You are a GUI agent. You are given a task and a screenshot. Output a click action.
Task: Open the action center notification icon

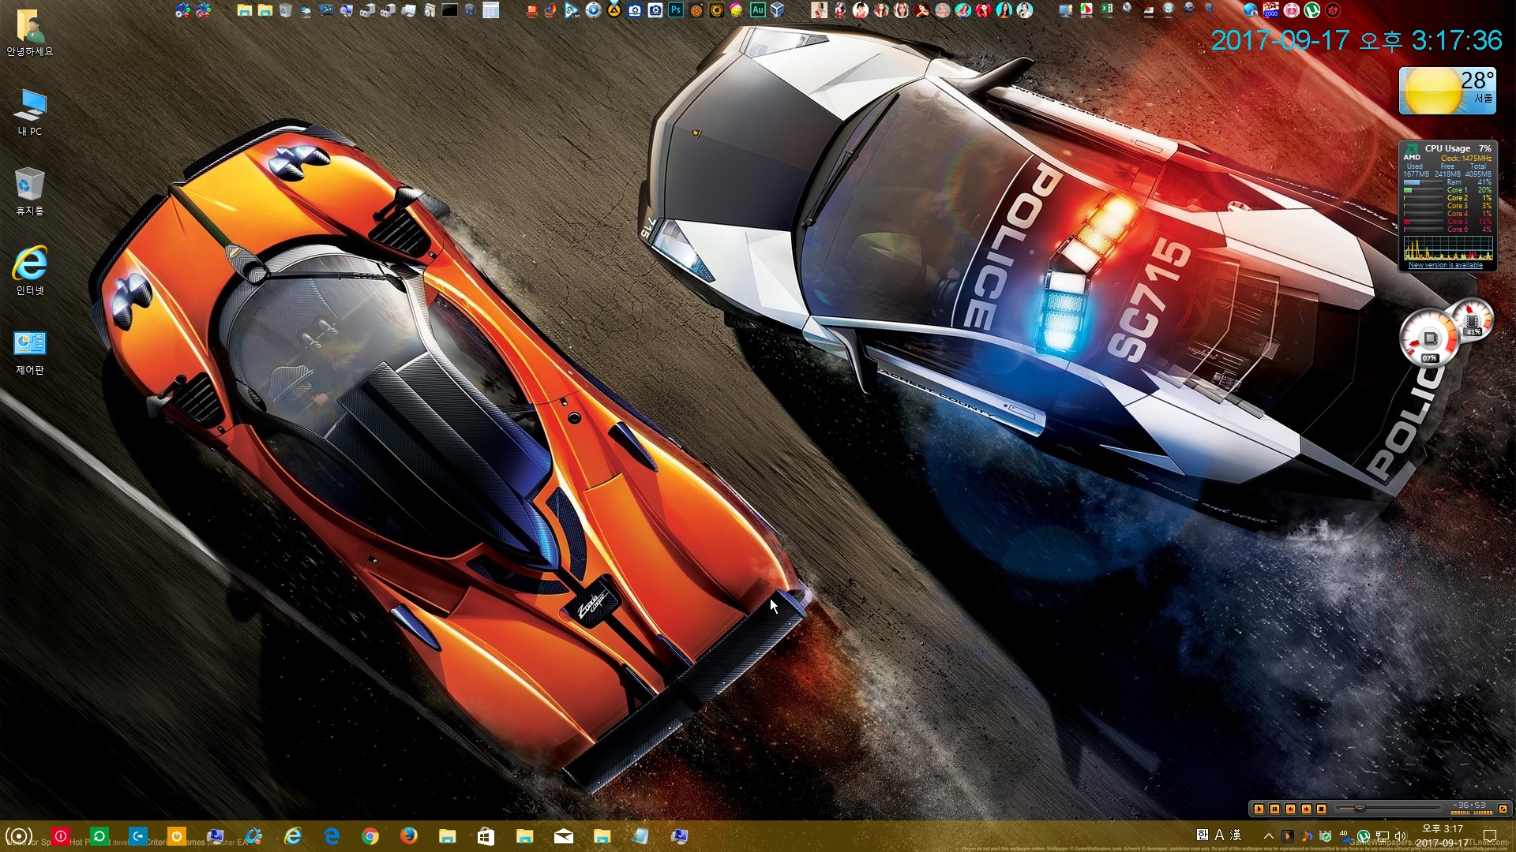click(x=1490, y=836)
